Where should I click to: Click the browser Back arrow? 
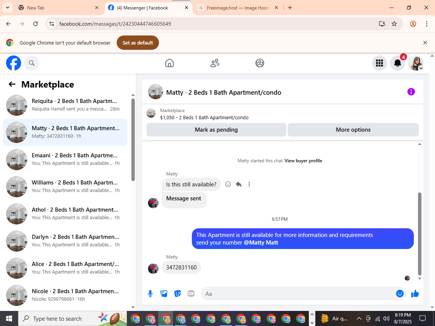click(x=8, y=24)
